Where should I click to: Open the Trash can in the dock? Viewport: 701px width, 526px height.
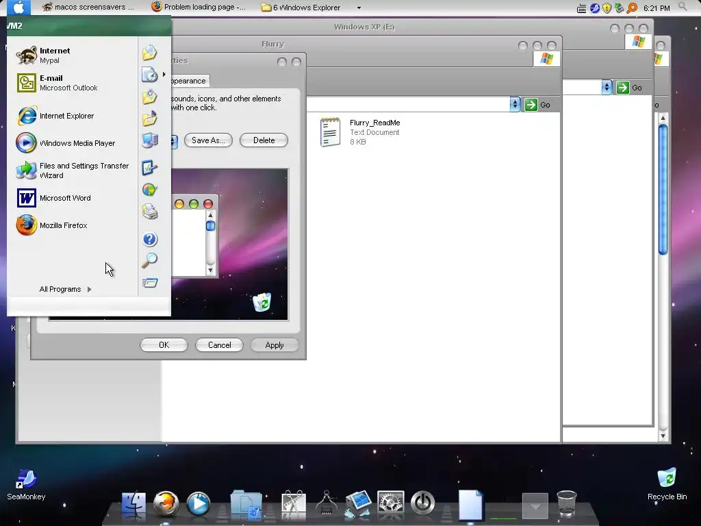coord(566,503)
